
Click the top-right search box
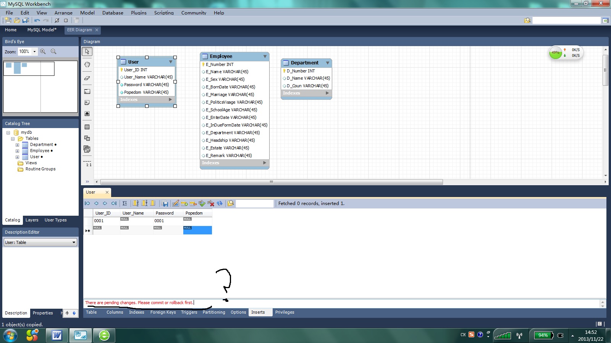567,21
